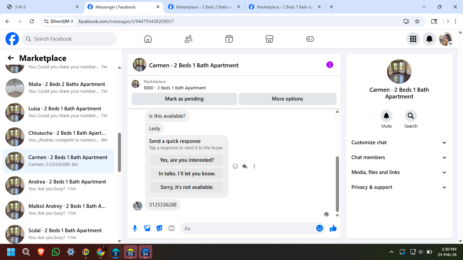Open the taskbar volume control
Image resolution: width=463 pixels, height=260 pixels.
pos(421,252)
